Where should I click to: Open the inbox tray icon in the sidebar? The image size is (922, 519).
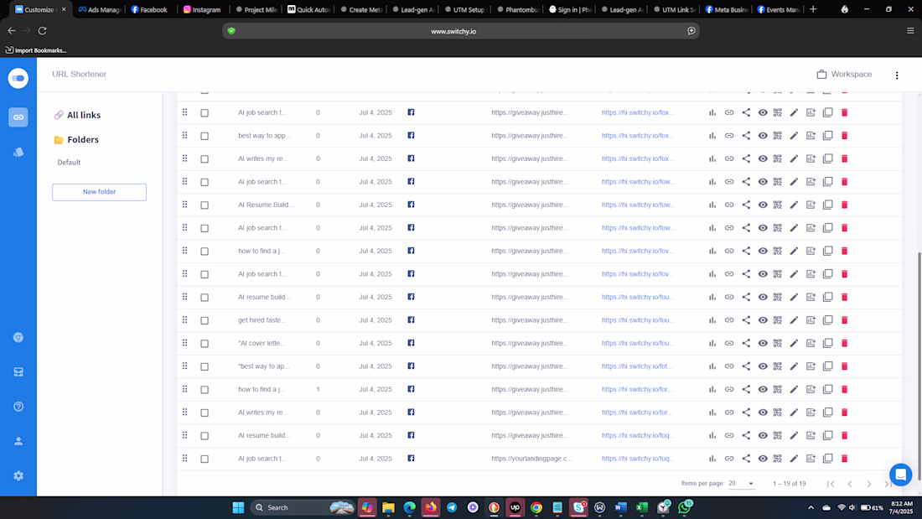point(18,372)
